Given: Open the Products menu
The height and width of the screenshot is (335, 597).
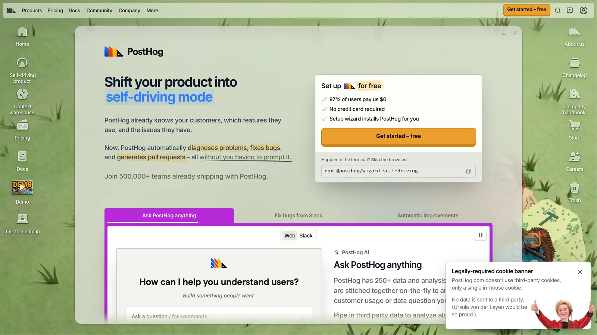Looking at the screenshot, I should tap(32, 10).
